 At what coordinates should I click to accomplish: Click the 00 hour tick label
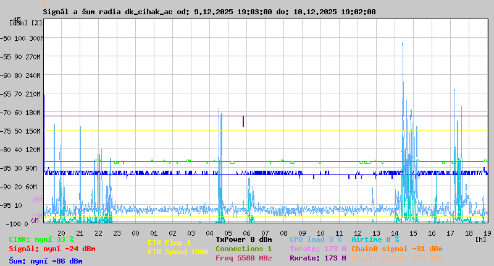136,233
